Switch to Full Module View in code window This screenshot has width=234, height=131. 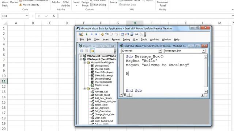click(124, 95)
